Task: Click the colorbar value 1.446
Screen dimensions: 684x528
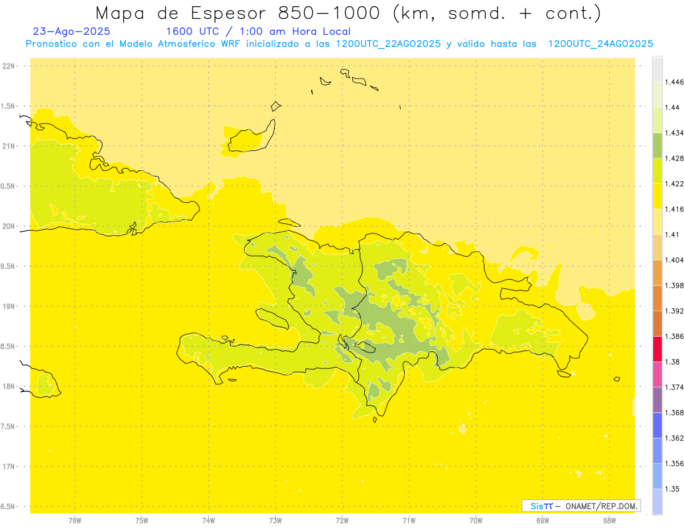Action: coord(675,82)
